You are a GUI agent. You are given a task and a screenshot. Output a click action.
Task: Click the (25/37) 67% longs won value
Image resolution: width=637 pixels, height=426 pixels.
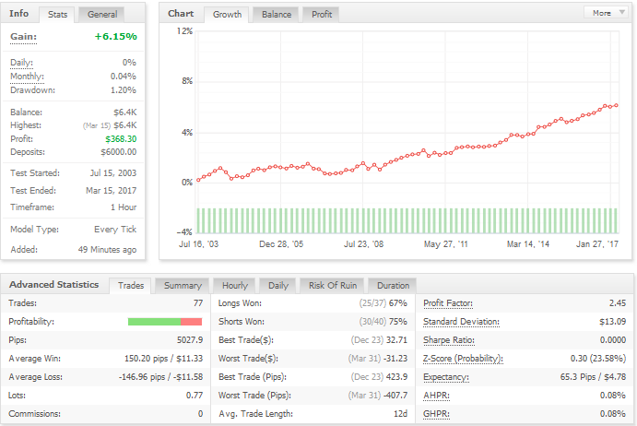(383, 303)
